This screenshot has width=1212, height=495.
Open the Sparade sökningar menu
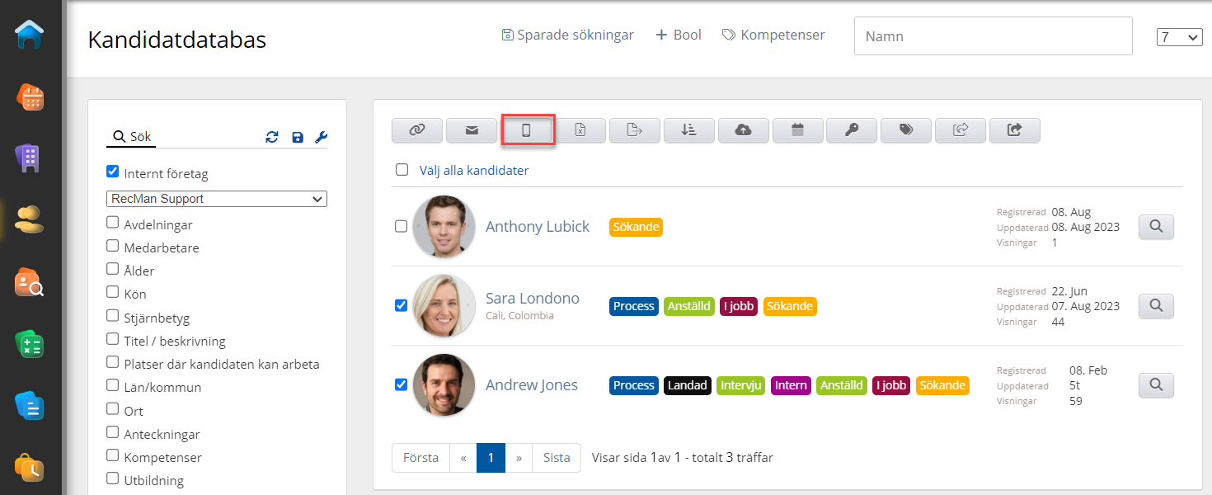(568, 35)
